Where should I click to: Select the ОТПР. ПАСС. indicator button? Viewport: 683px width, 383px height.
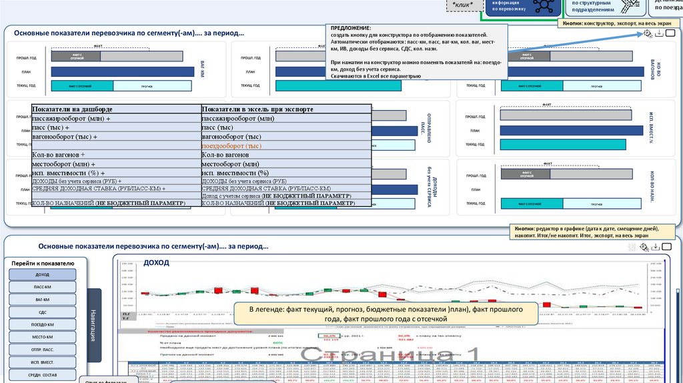[42, 350]
